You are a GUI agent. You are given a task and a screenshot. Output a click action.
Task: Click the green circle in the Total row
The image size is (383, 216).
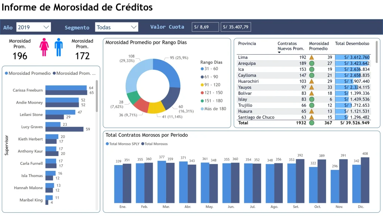point(311,123)
